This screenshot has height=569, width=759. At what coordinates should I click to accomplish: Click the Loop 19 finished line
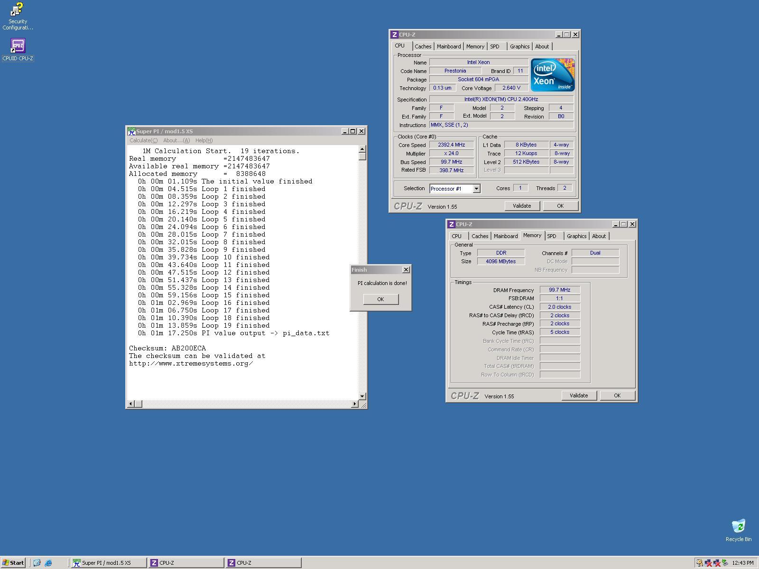pos(204,325)
